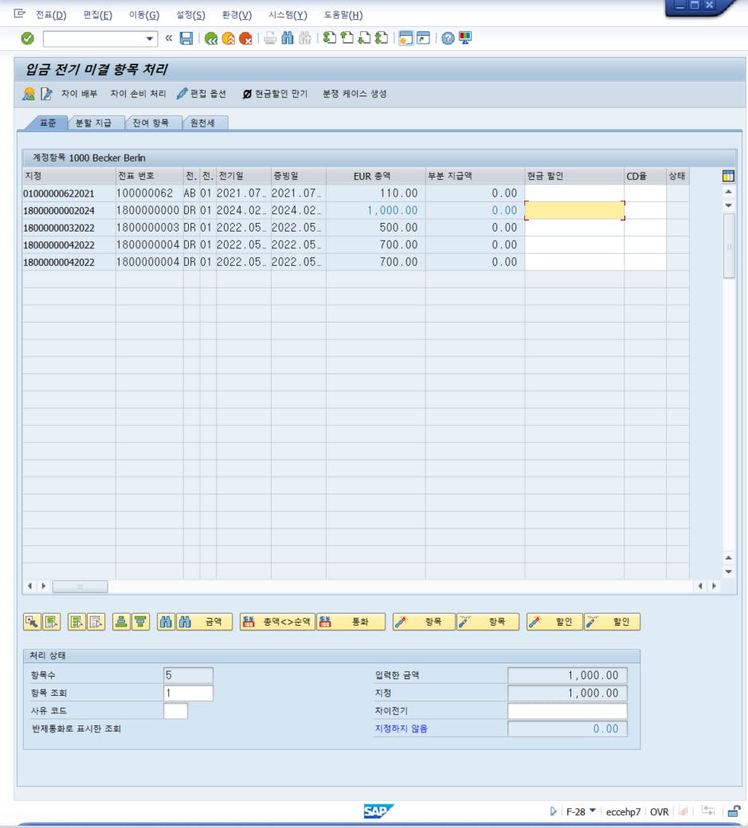This screenshot has width=748, height=828.
Task: Click the 사유 코드 input field
Action: (175, 711)
